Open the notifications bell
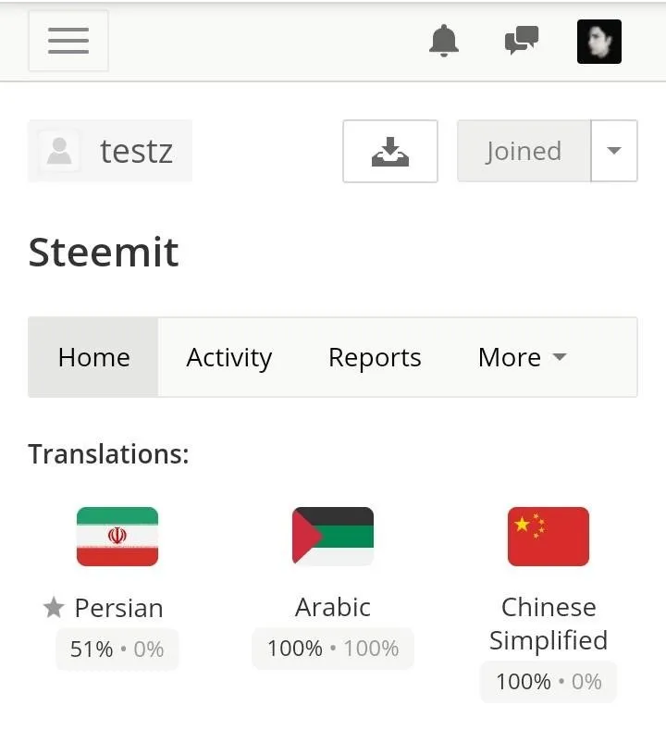 (x=444, y=41)
